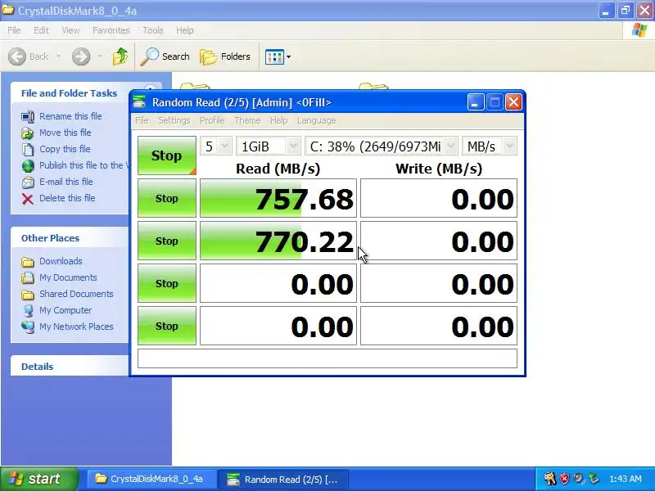Click the folder icon in Explorer title bar
The width and height of the screenshot is (655, 491).
coord(8,10)
